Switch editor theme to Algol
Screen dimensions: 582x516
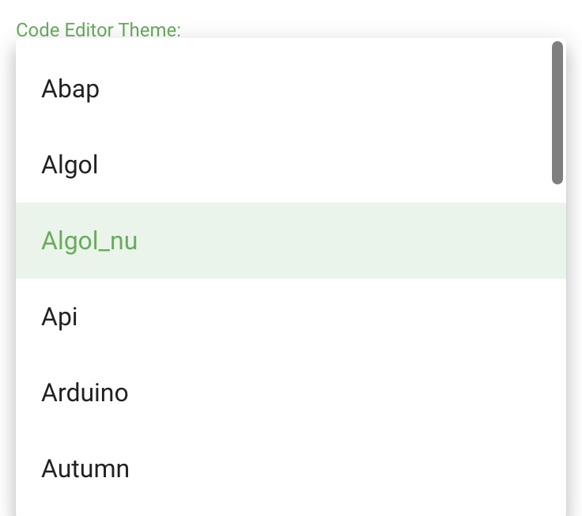[291, 165]
